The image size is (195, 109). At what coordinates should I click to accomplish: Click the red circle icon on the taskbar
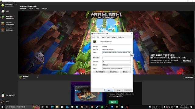click(x=127, y=107)
